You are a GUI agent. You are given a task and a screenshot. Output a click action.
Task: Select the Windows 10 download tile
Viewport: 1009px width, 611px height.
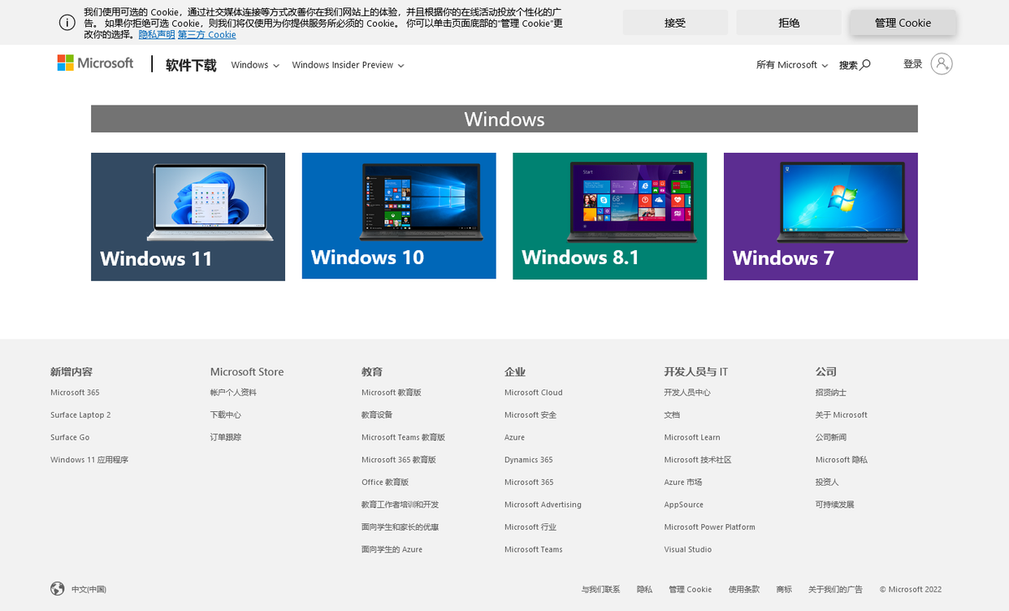pyautogui.click(x=399, y=216)
